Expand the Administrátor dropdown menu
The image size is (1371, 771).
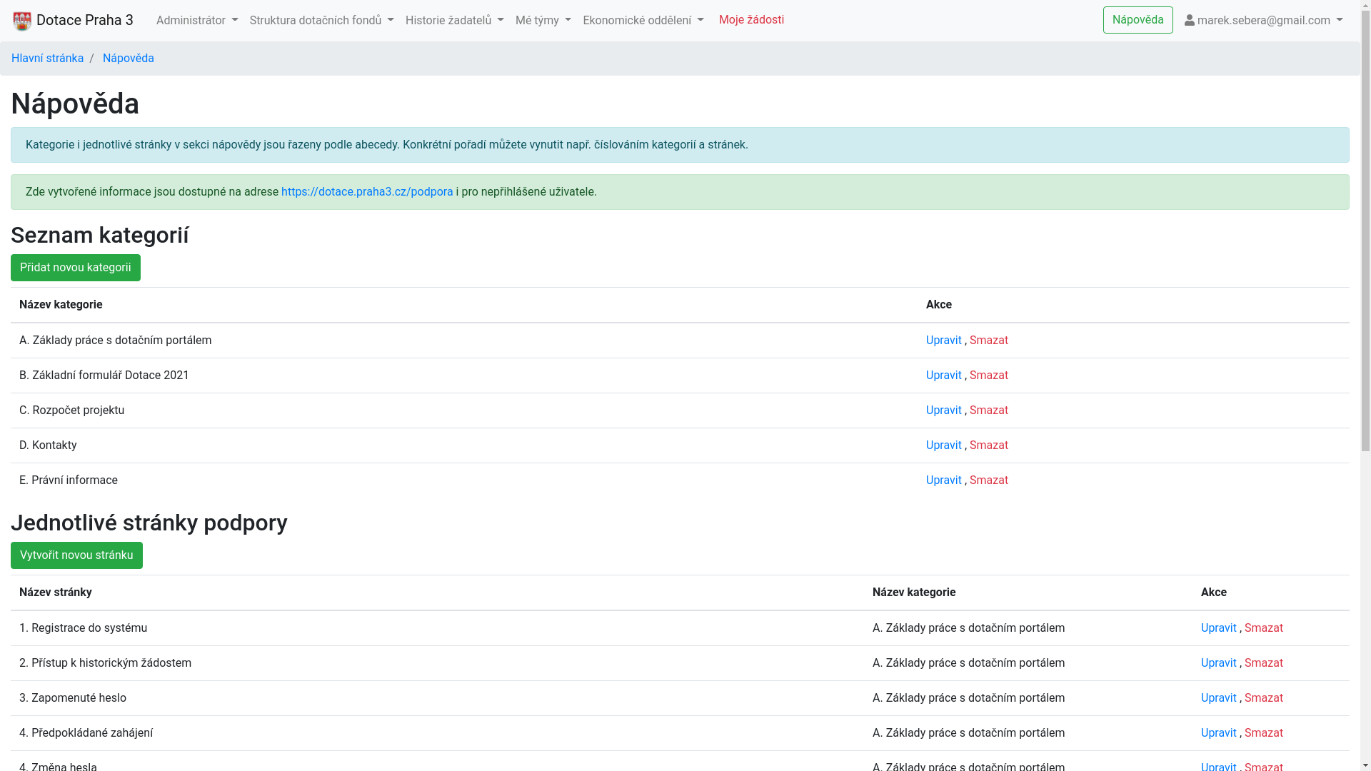[x=197, y=21]
